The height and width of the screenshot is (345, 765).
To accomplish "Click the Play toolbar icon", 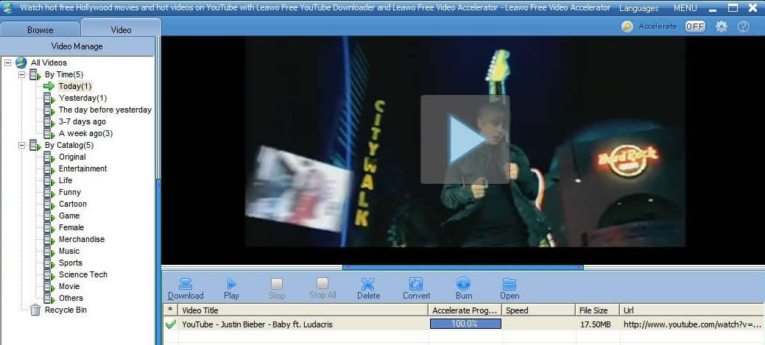I will point(231,284).
